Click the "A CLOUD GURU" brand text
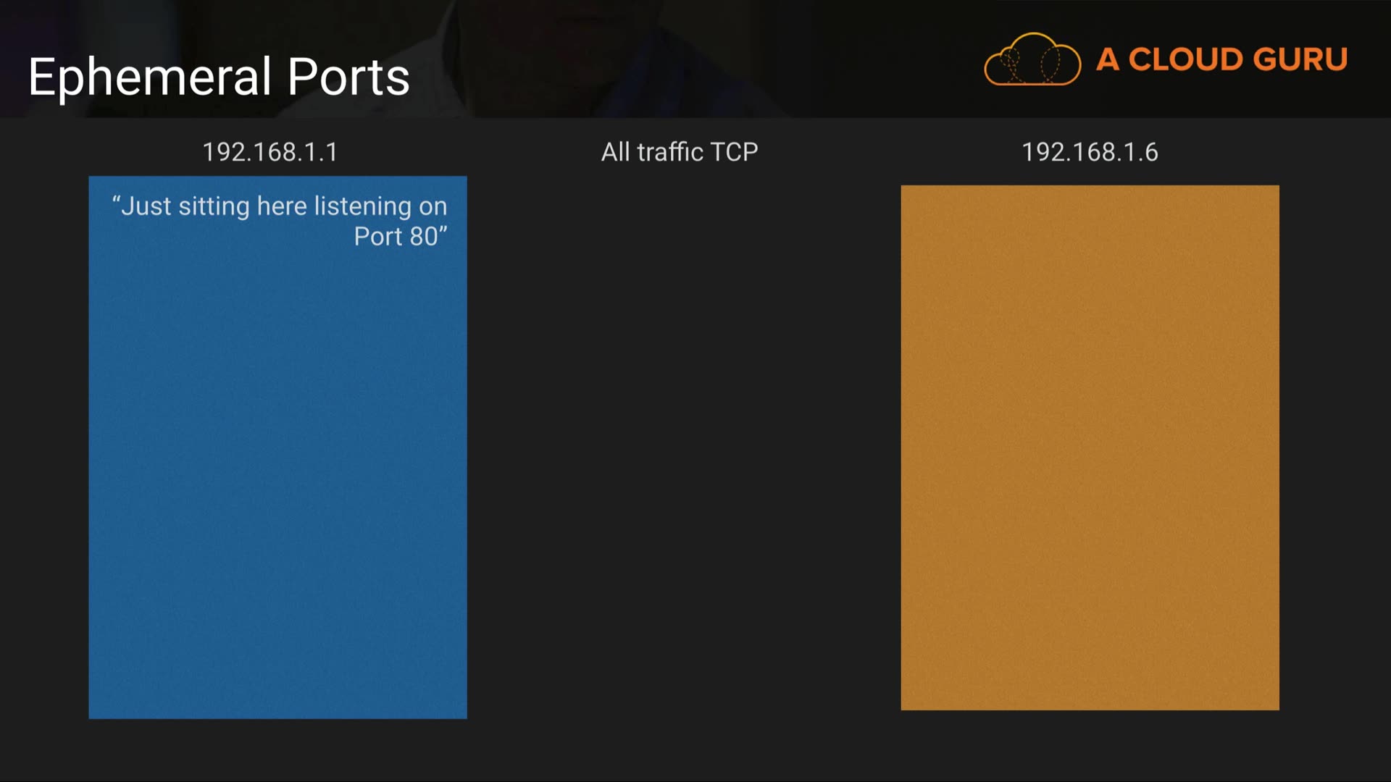 1221,59
